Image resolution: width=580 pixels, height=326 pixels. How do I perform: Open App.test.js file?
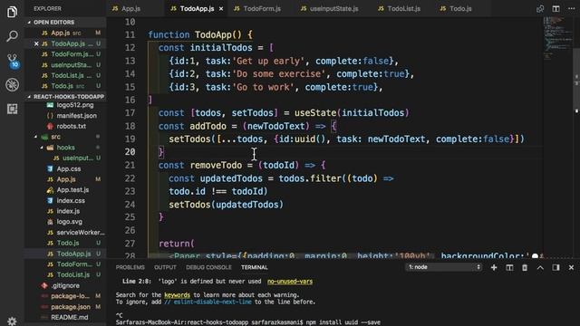pos(66,189)
